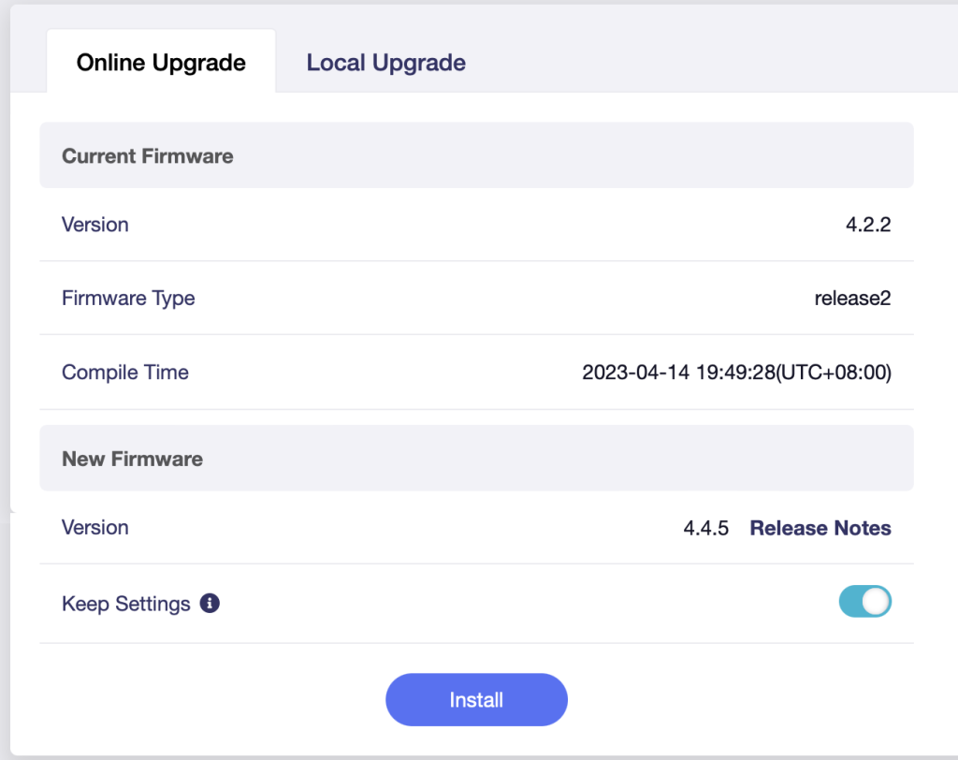This screenshot has height=760, width=958.
Task: Click the Compile Time label
Action: pyautogui.click(x=125, y=373)
